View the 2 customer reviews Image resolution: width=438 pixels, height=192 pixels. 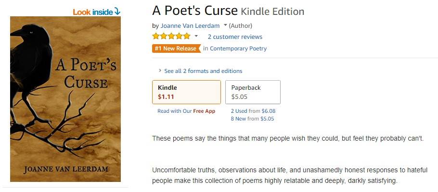coord(235,36)
